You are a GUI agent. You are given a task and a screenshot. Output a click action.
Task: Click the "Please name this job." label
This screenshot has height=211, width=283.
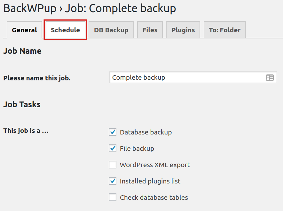click(x=37, y=78)
